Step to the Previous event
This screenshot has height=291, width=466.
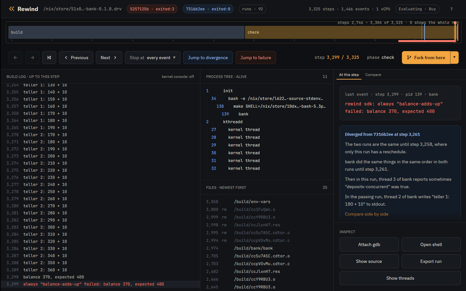coord(76,58)
